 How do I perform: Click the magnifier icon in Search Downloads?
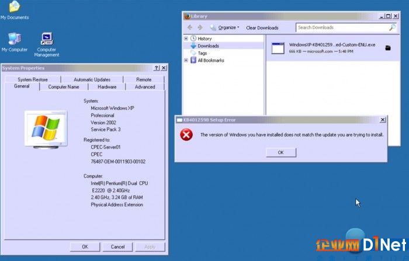392,27
